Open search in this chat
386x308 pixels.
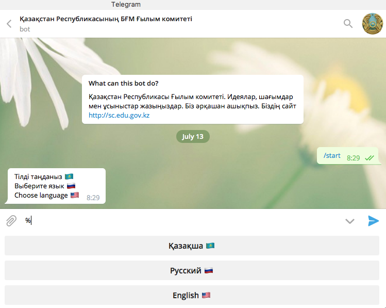[348, 23]
